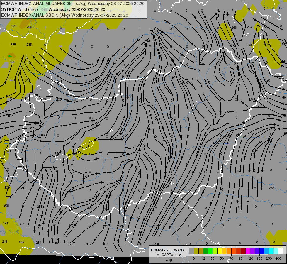
Task: Click the map value 499
Action: pyautogui.click(x=73, y=208)
